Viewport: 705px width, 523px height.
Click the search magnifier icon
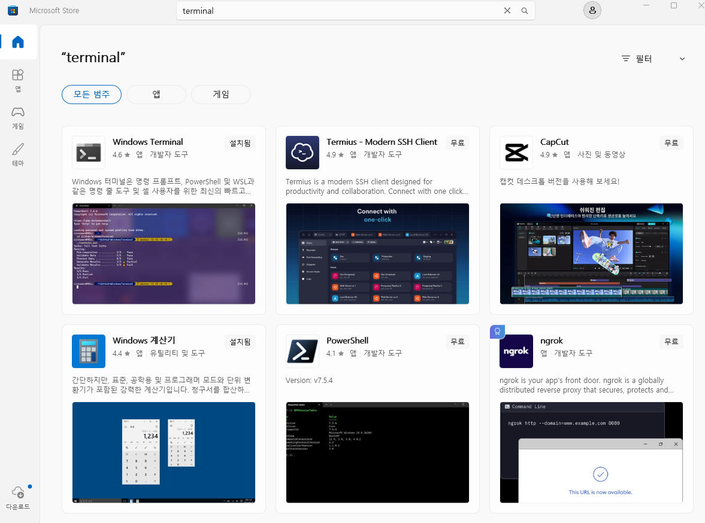(525, 10)
